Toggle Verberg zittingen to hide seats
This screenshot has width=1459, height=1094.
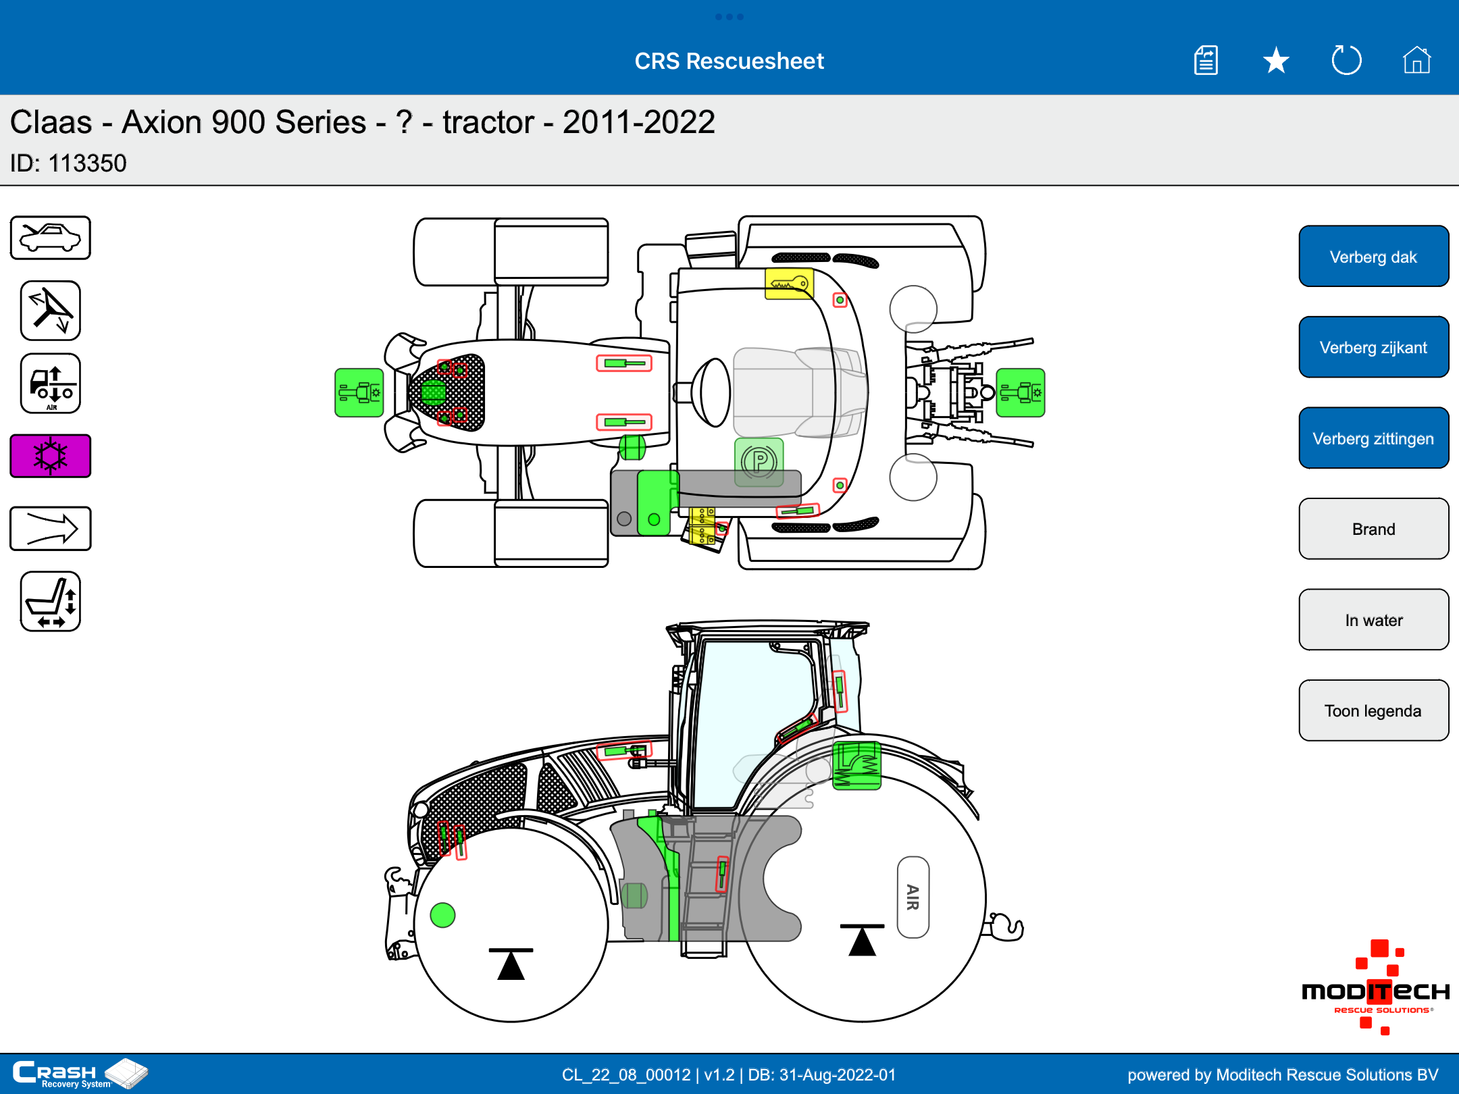[x=1373, y=438]
